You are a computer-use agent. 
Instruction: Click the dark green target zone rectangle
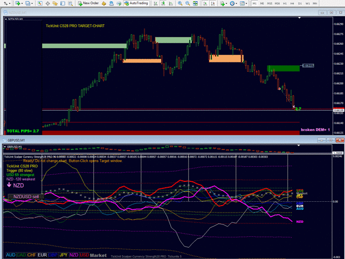click(x=284, y=69)
